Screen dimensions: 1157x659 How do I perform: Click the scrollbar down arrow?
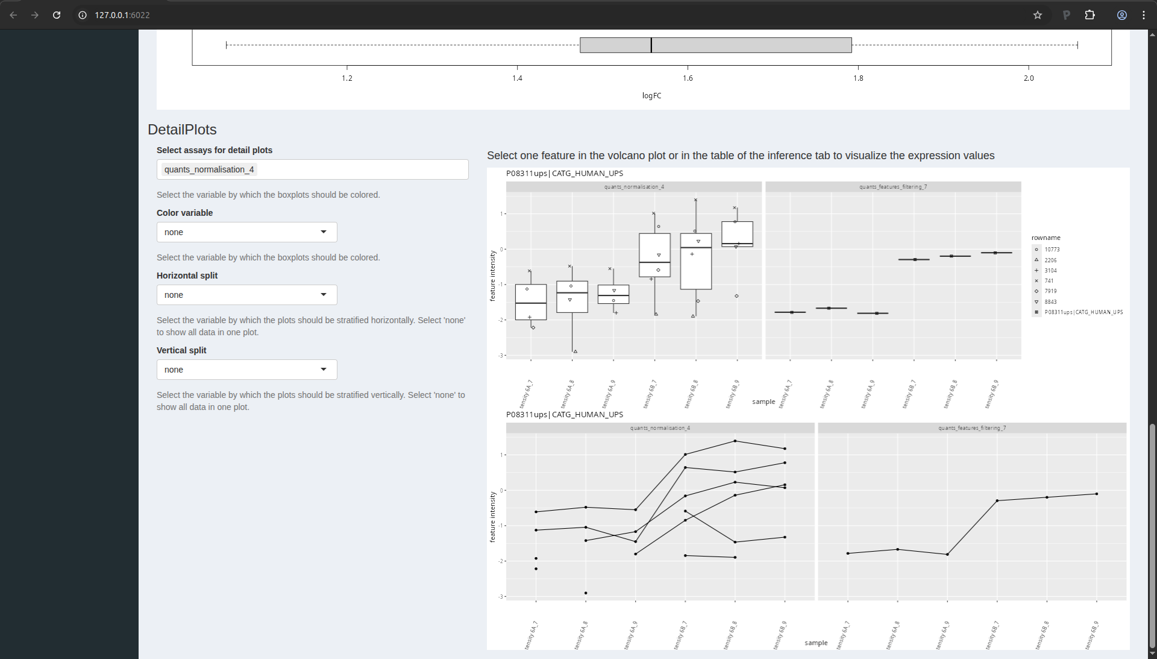coord(1152,654)
